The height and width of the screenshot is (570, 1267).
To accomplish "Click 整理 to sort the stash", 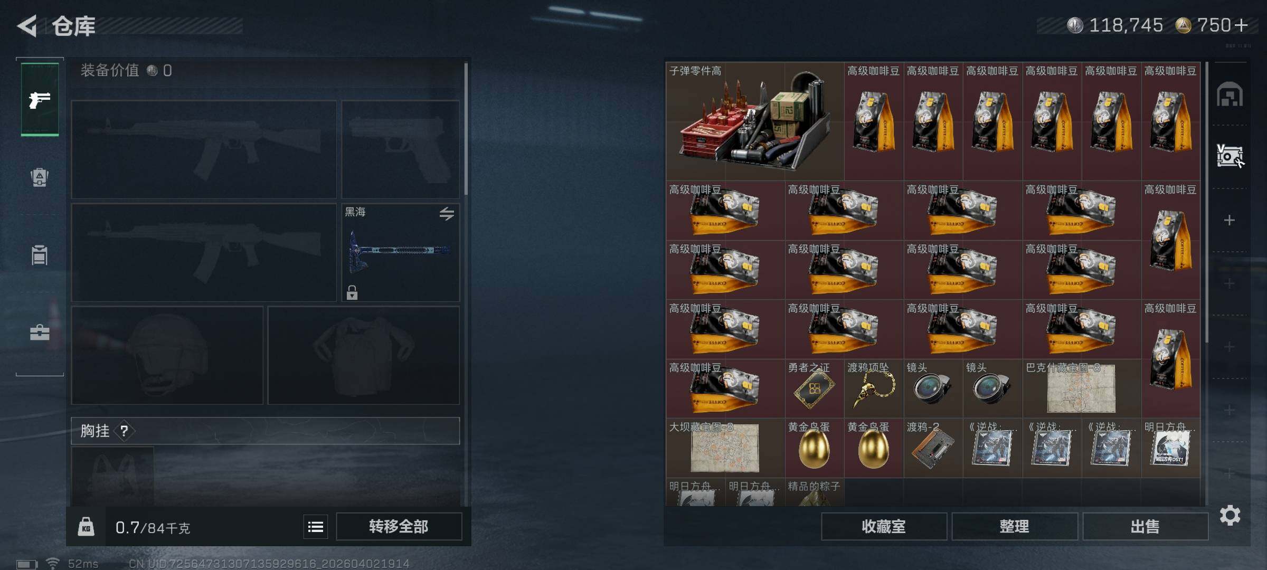I will click(x=1015, y=526).
